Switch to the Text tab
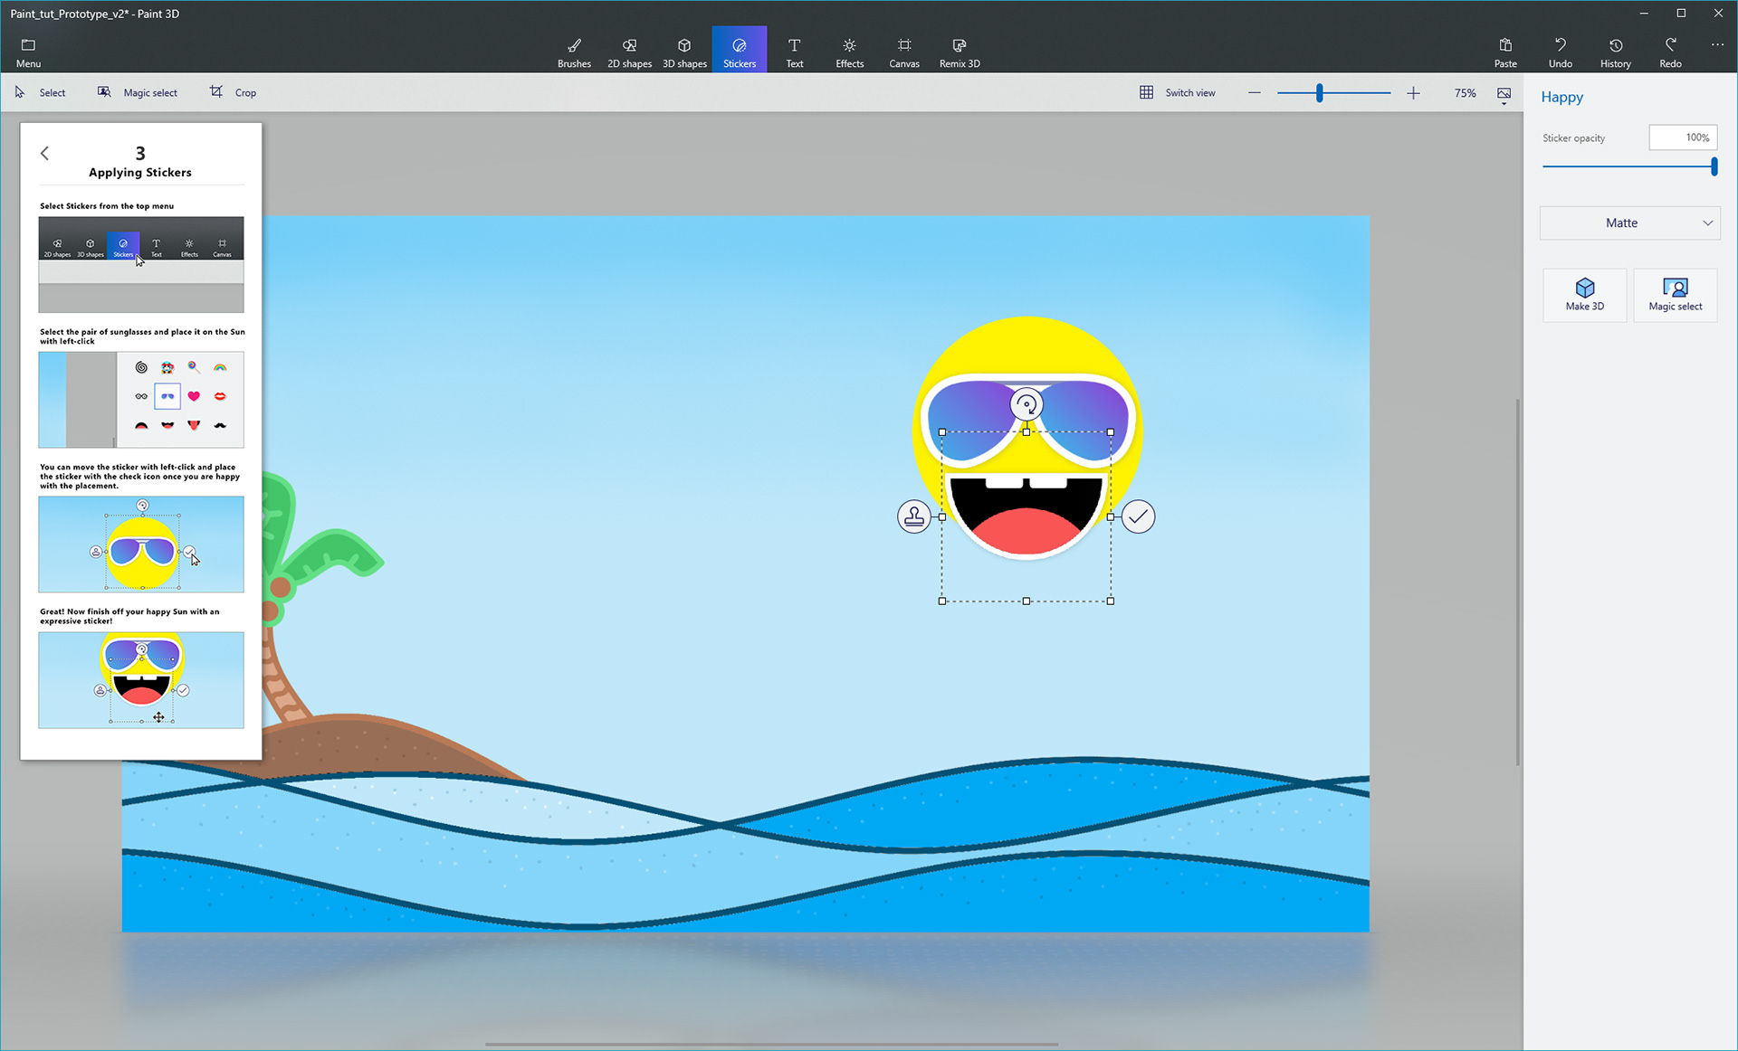 794,52
